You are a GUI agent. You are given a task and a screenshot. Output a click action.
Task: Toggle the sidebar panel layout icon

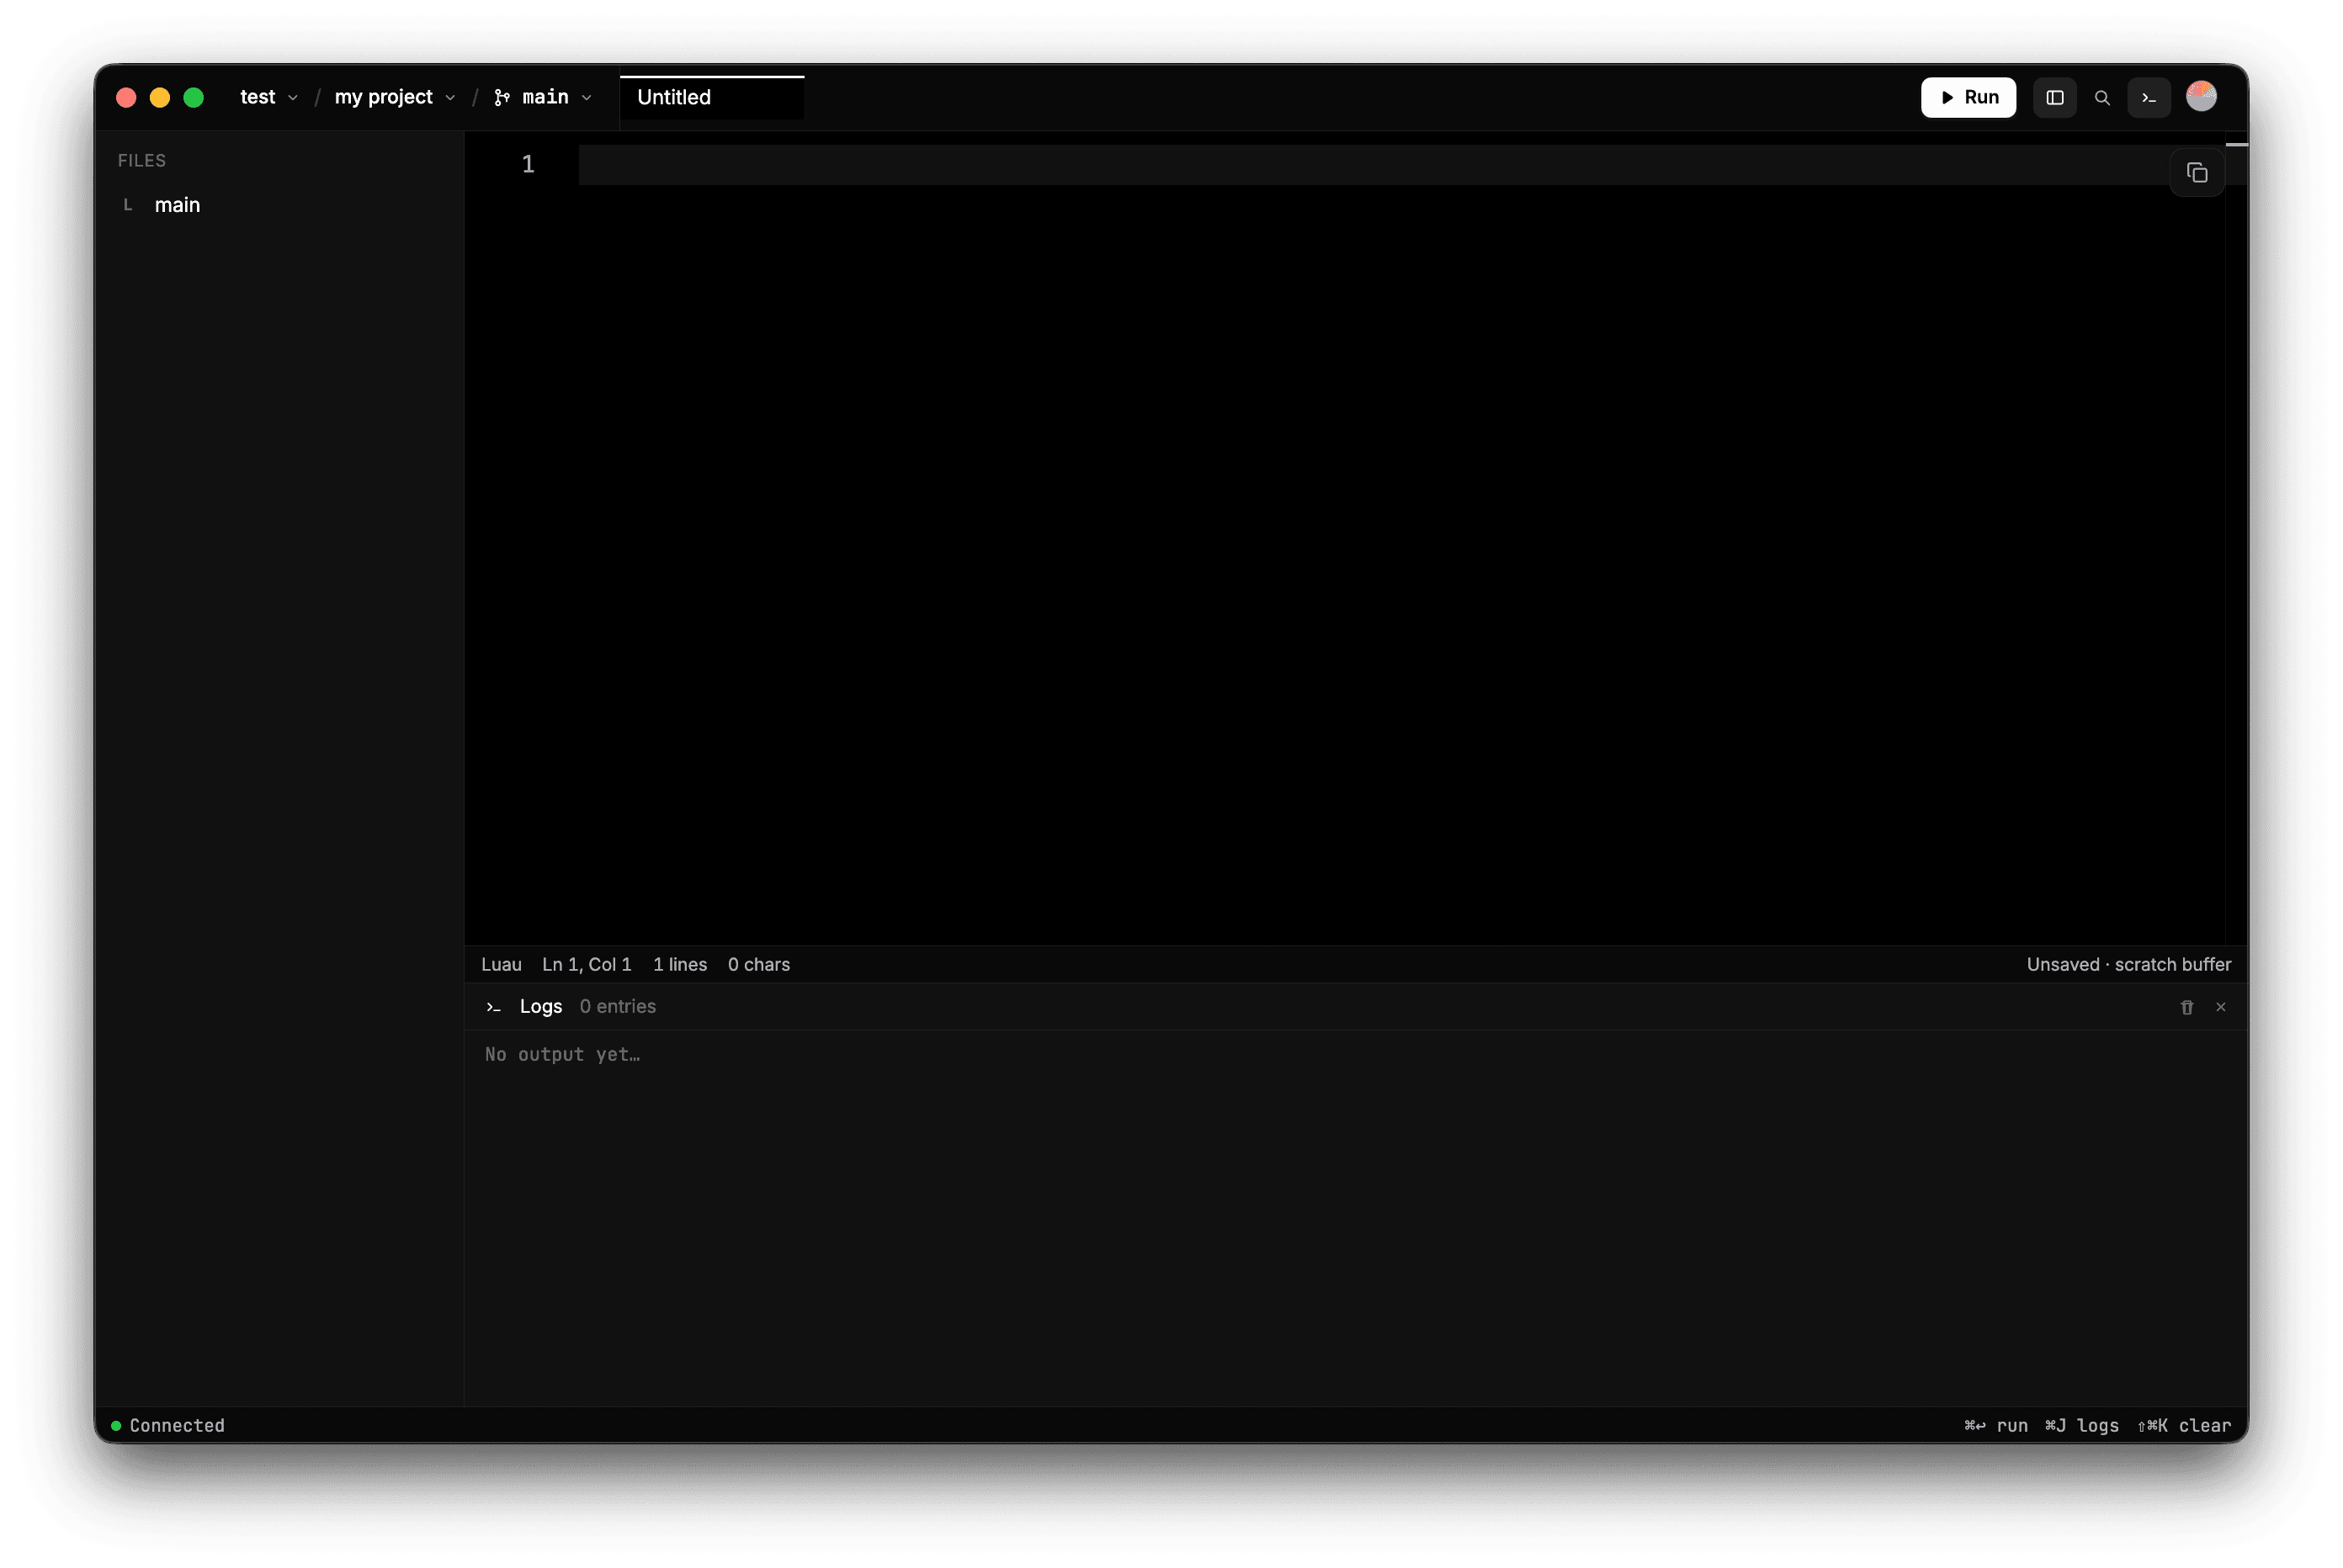tap(2053, 97)
